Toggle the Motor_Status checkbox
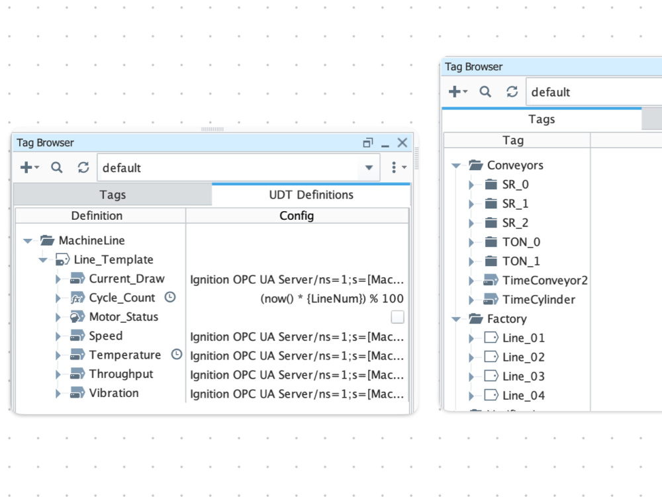The image size is (662, 497). point(397,317)
